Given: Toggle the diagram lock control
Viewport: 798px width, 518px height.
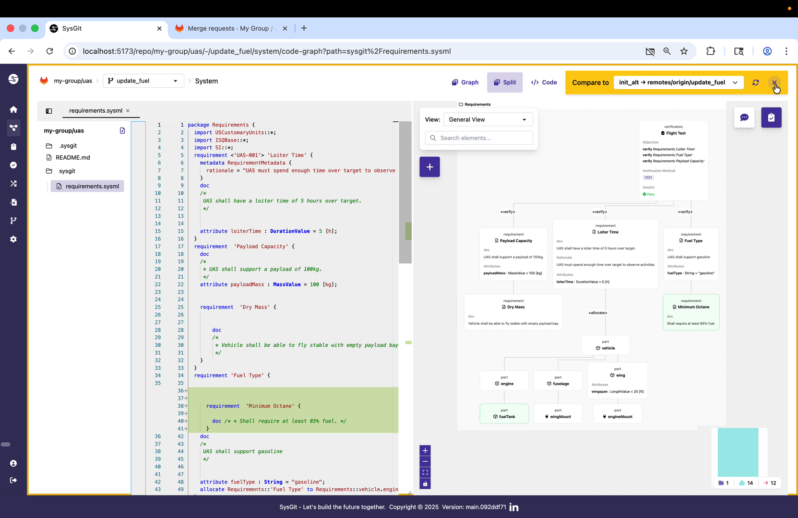Looking at the screenshot, I should pyautogui.click(x=425, y=483).
